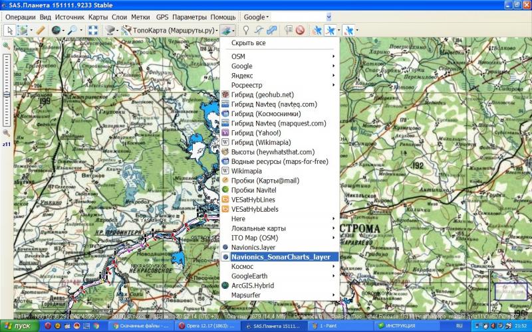The width and height of the screenshot is (532, 332).
Task: Click the add placemark icon
Action: tap(246, 30)
